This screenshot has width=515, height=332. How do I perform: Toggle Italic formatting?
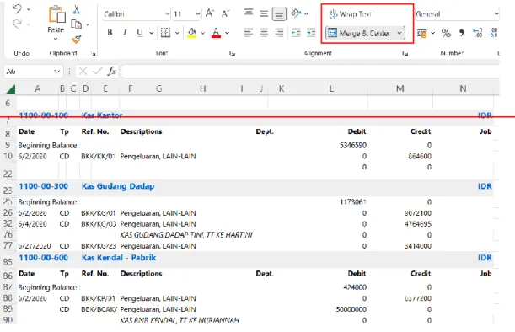(125, 33)
